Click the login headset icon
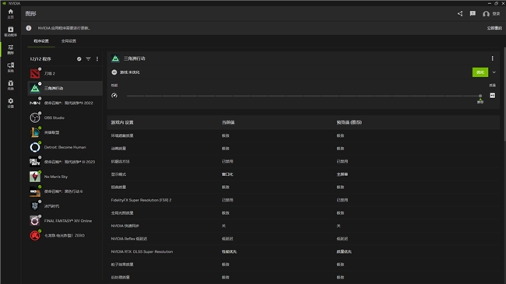506x284 pixels. point(486,13)
